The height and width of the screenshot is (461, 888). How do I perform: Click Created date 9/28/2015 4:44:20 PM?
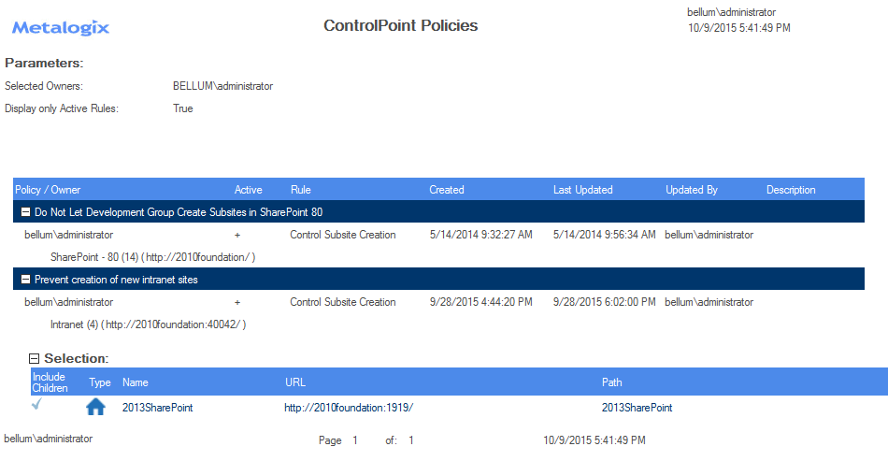click(480, 302)
